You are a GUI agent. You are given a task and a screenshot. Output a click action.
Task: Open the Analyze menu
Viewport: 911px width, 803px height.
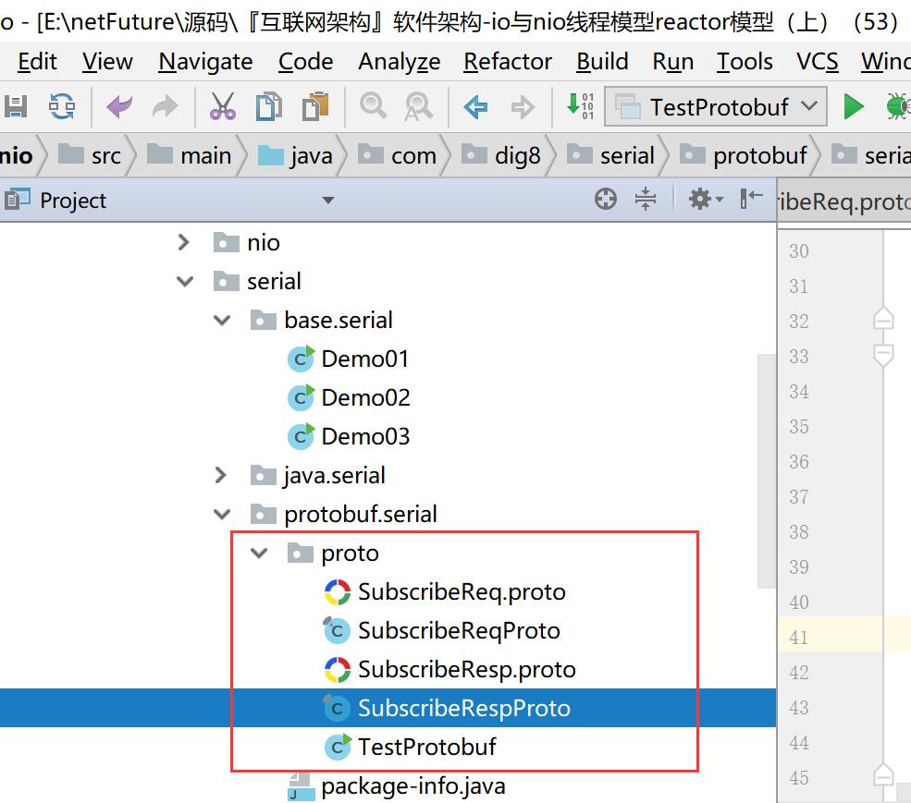coord(400,62)
